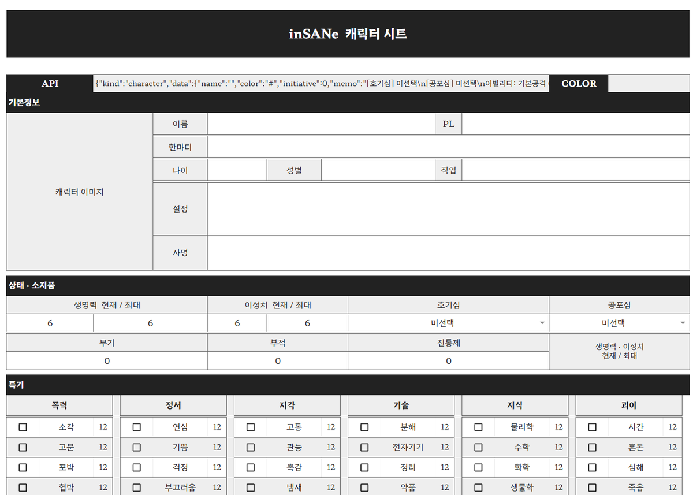This screenshot has width=693, height=495.
Task: Click the 설정 text area
Action: [448, 209]
